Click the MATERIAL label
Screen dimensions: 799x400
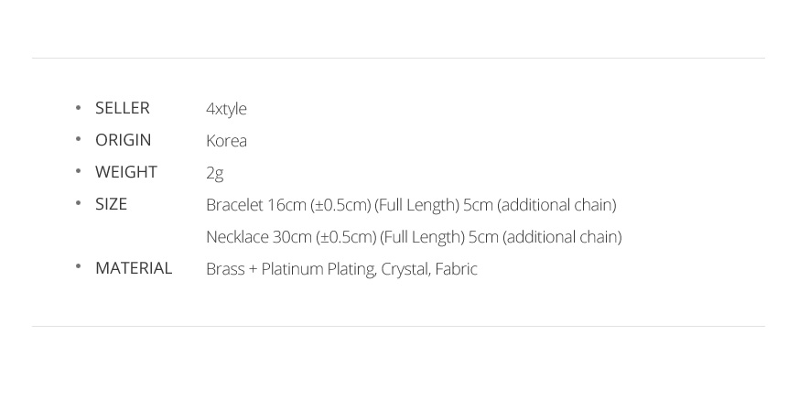[134, 268]
